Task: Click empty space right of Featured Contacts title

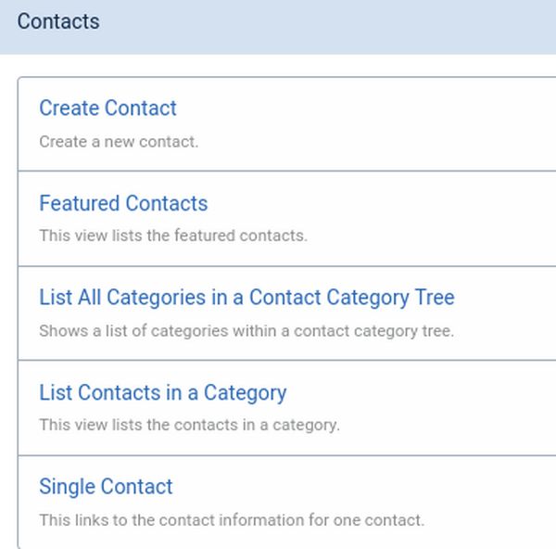Action: (389, 203)
